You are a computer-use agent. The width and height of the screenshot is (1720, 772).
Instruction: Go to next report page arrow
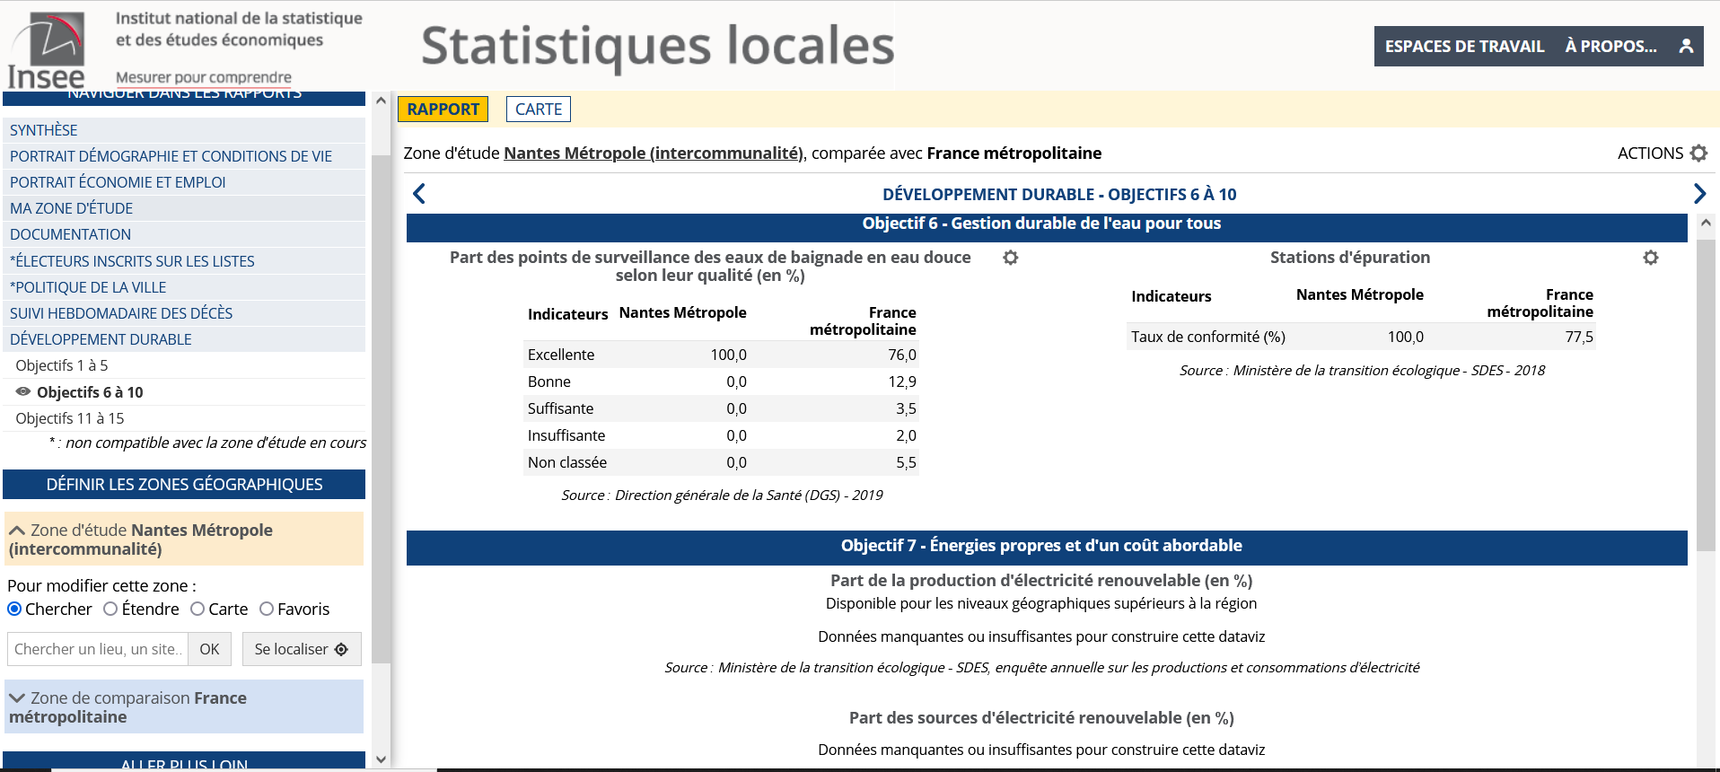click(1698, 194)
